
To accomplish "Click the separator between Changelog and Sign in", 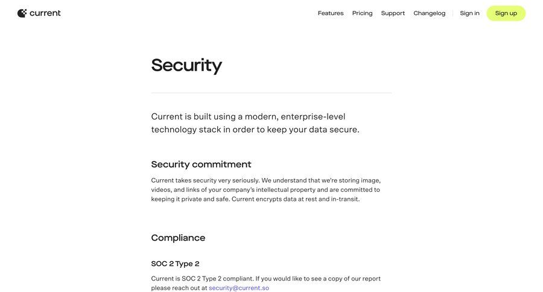I will pyautogui.click(x=453, y=13).
